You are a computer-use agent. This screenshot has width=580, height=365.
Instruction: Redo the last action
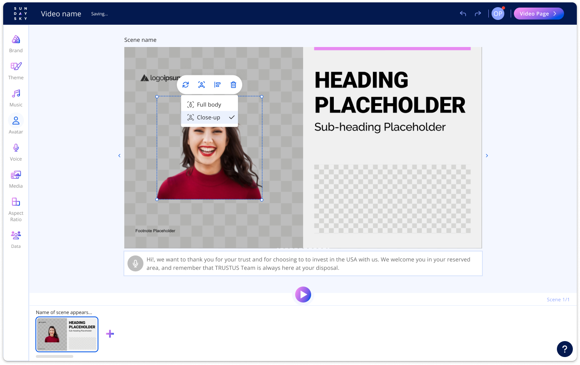(x=478, y=14)
